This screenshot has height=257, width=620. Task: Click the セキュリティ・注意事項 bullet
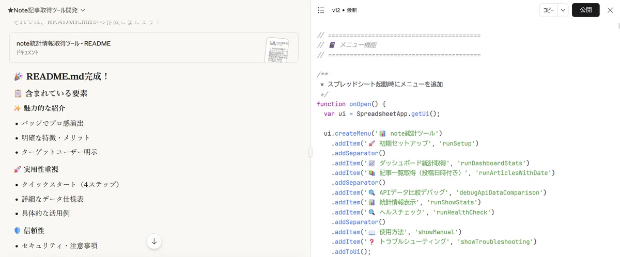pos(59,246)
